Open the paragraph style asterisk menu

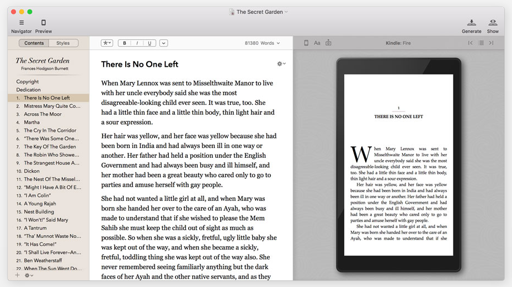[107, 43]
